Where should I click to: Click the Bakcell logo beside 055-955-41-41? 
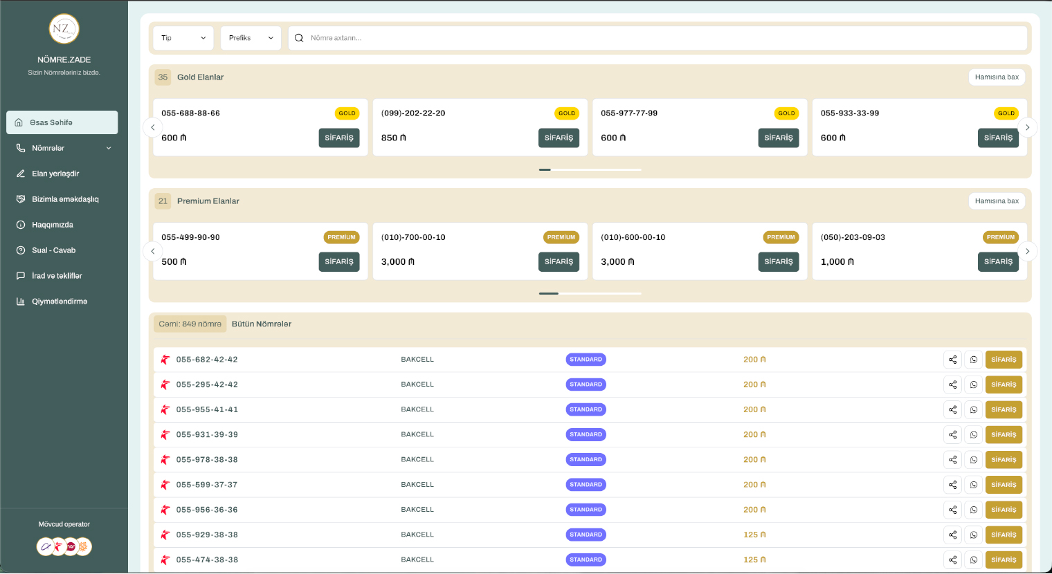[x=165, y=409]
